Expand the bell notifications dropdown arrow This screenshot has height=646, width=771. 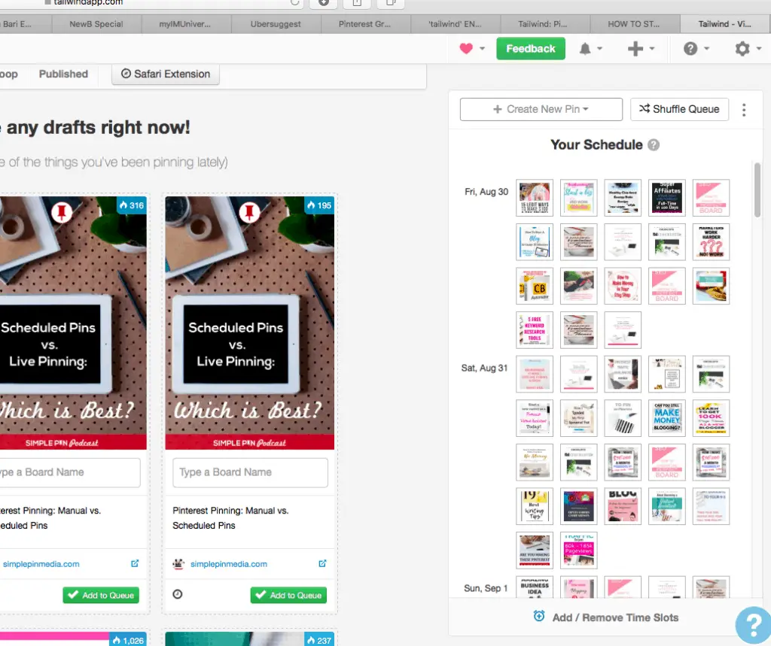click(x=600, y=49)
